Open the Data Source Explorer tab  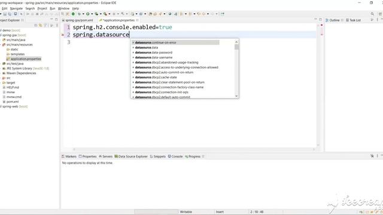131,156
